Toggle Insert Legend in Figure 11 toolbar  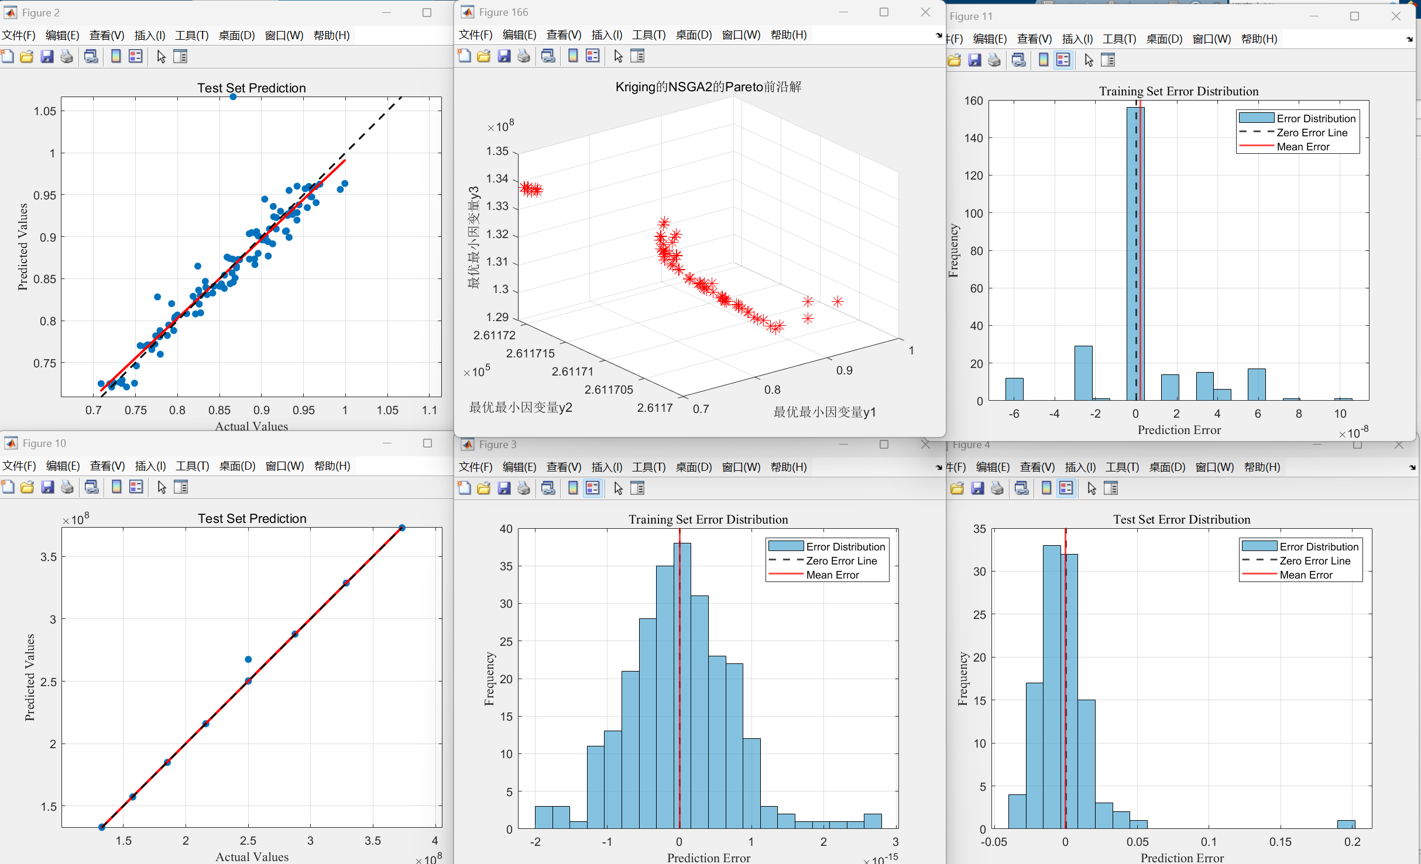(x=1063, y=60)
